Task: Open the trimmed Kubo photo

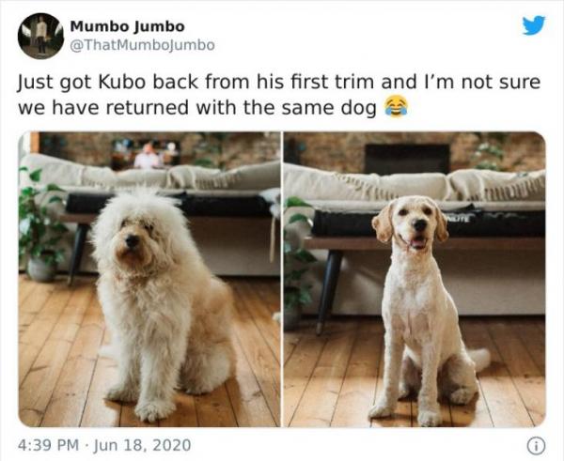Action: pyautogui.click(x=415, y=279)
